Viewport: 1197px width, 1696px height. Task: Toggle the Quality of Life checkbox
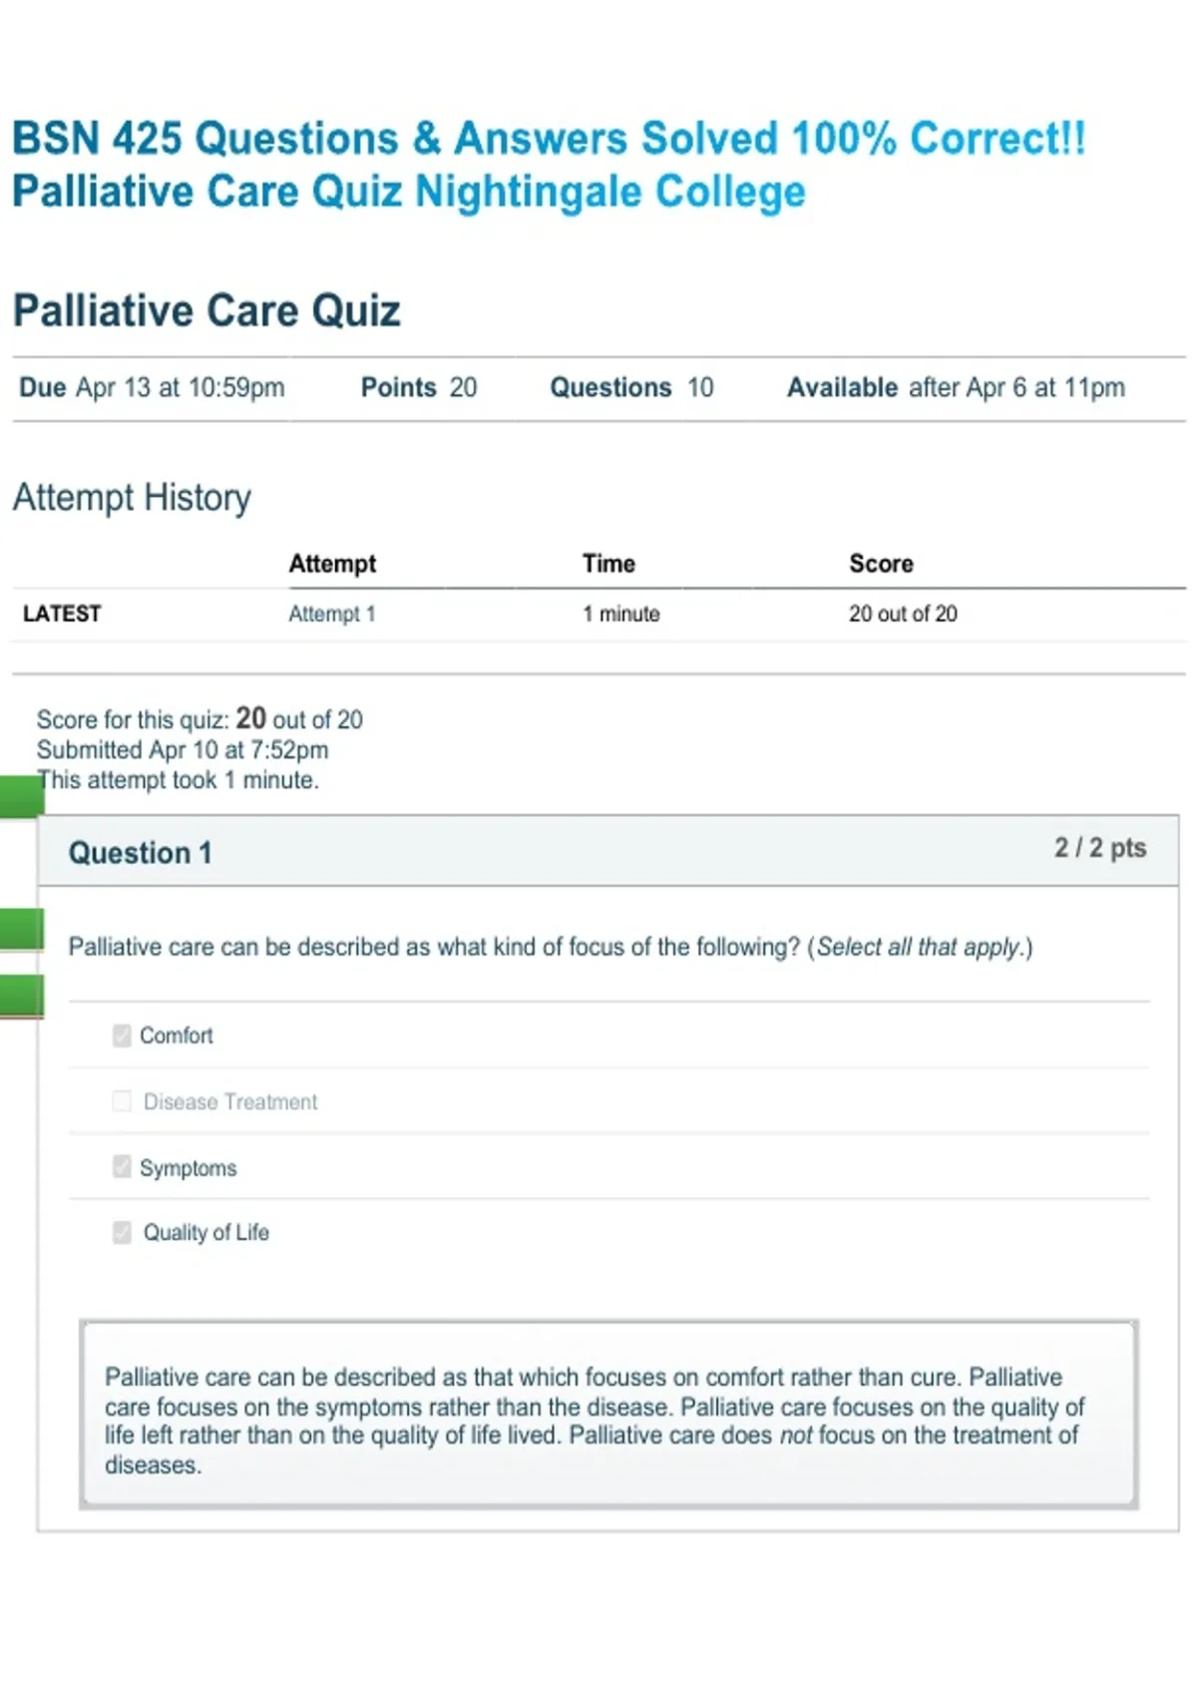(x=122, y=1233)
